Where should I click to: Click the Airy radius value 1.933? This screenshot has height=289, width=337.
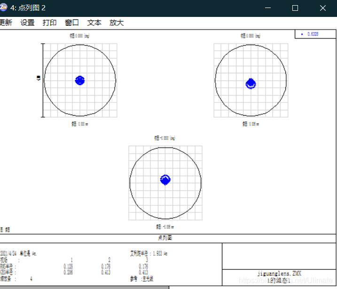[157, 253]
